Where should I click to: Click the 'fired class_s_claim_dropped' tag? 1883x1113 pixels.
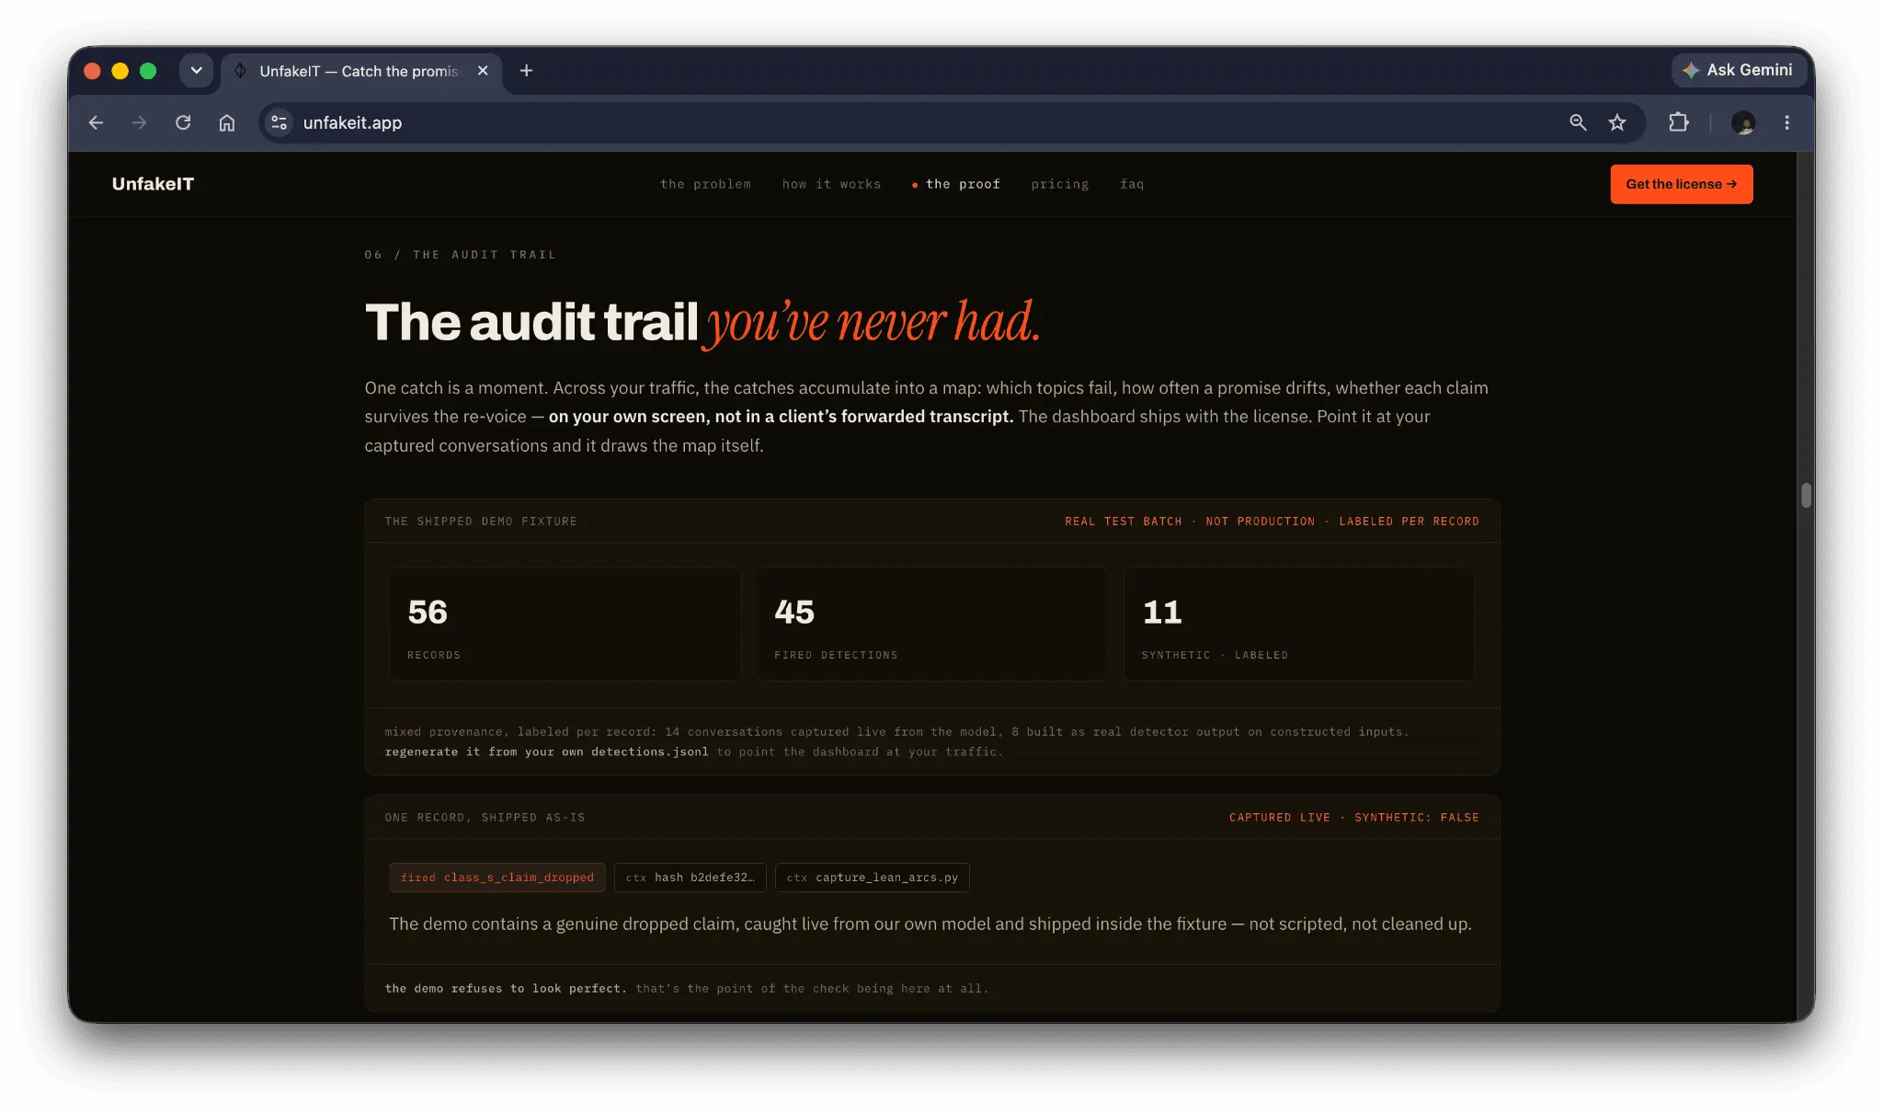497,878
